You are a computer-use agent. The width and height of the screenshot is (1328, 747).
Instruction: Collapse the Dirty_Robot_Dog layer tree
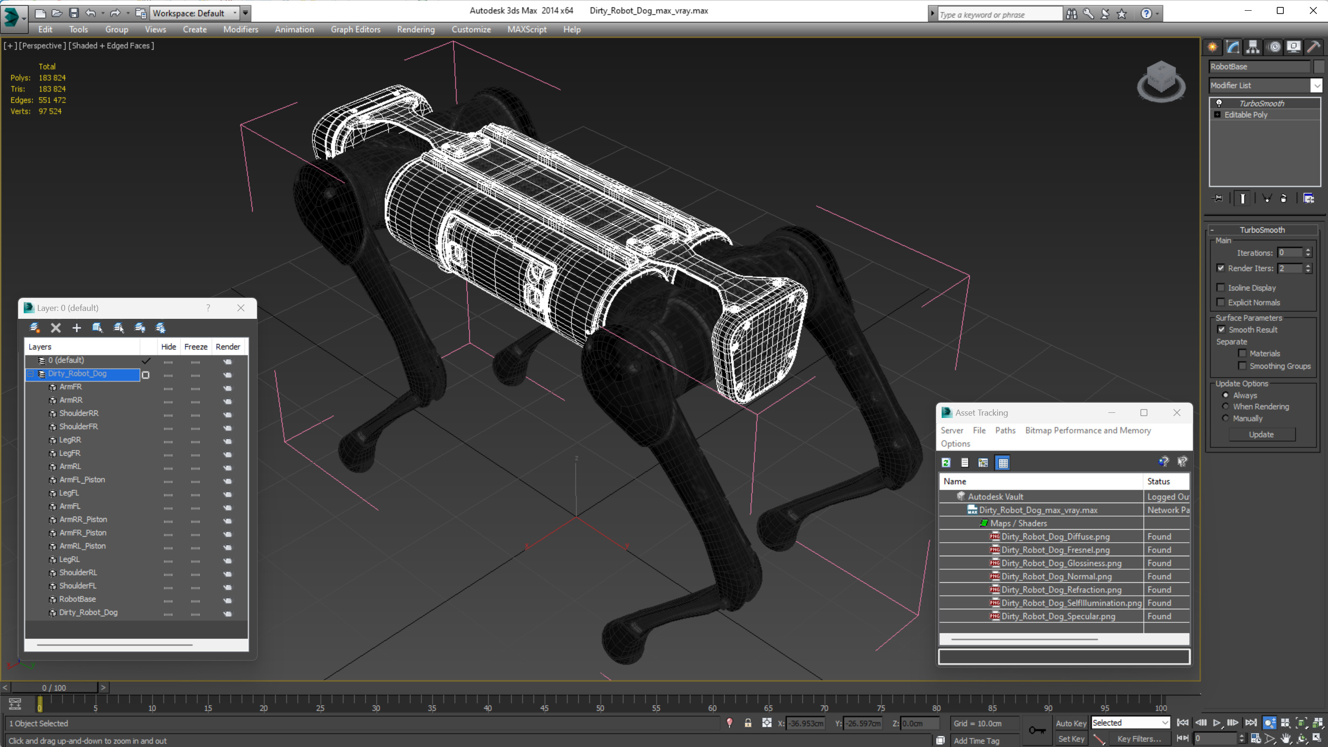(x=31, y=374)
